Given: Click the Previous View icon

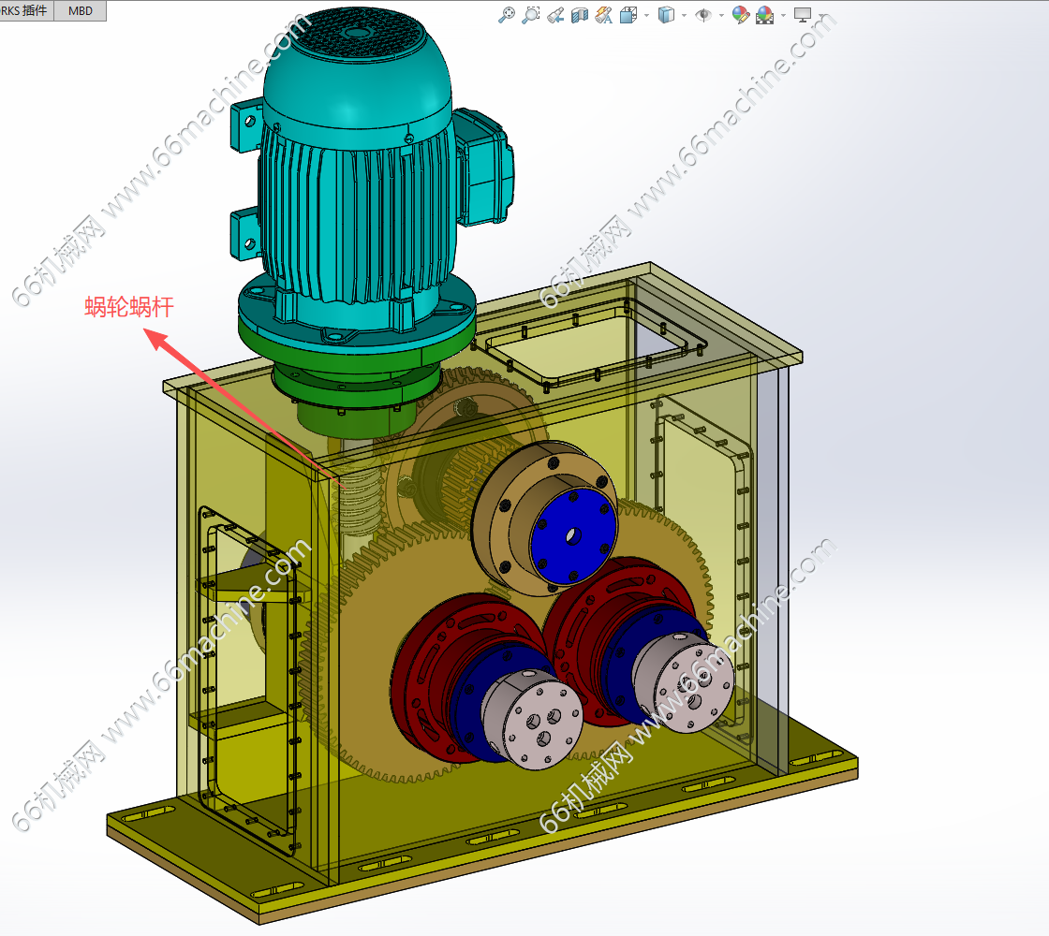Looking at the screenshot, I should [x=554, y=15].
